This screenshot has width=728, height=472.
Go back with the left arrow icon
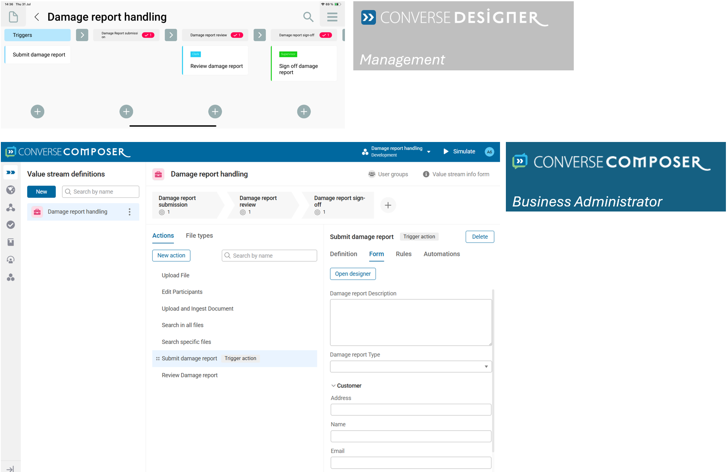(x=37, y=17)
